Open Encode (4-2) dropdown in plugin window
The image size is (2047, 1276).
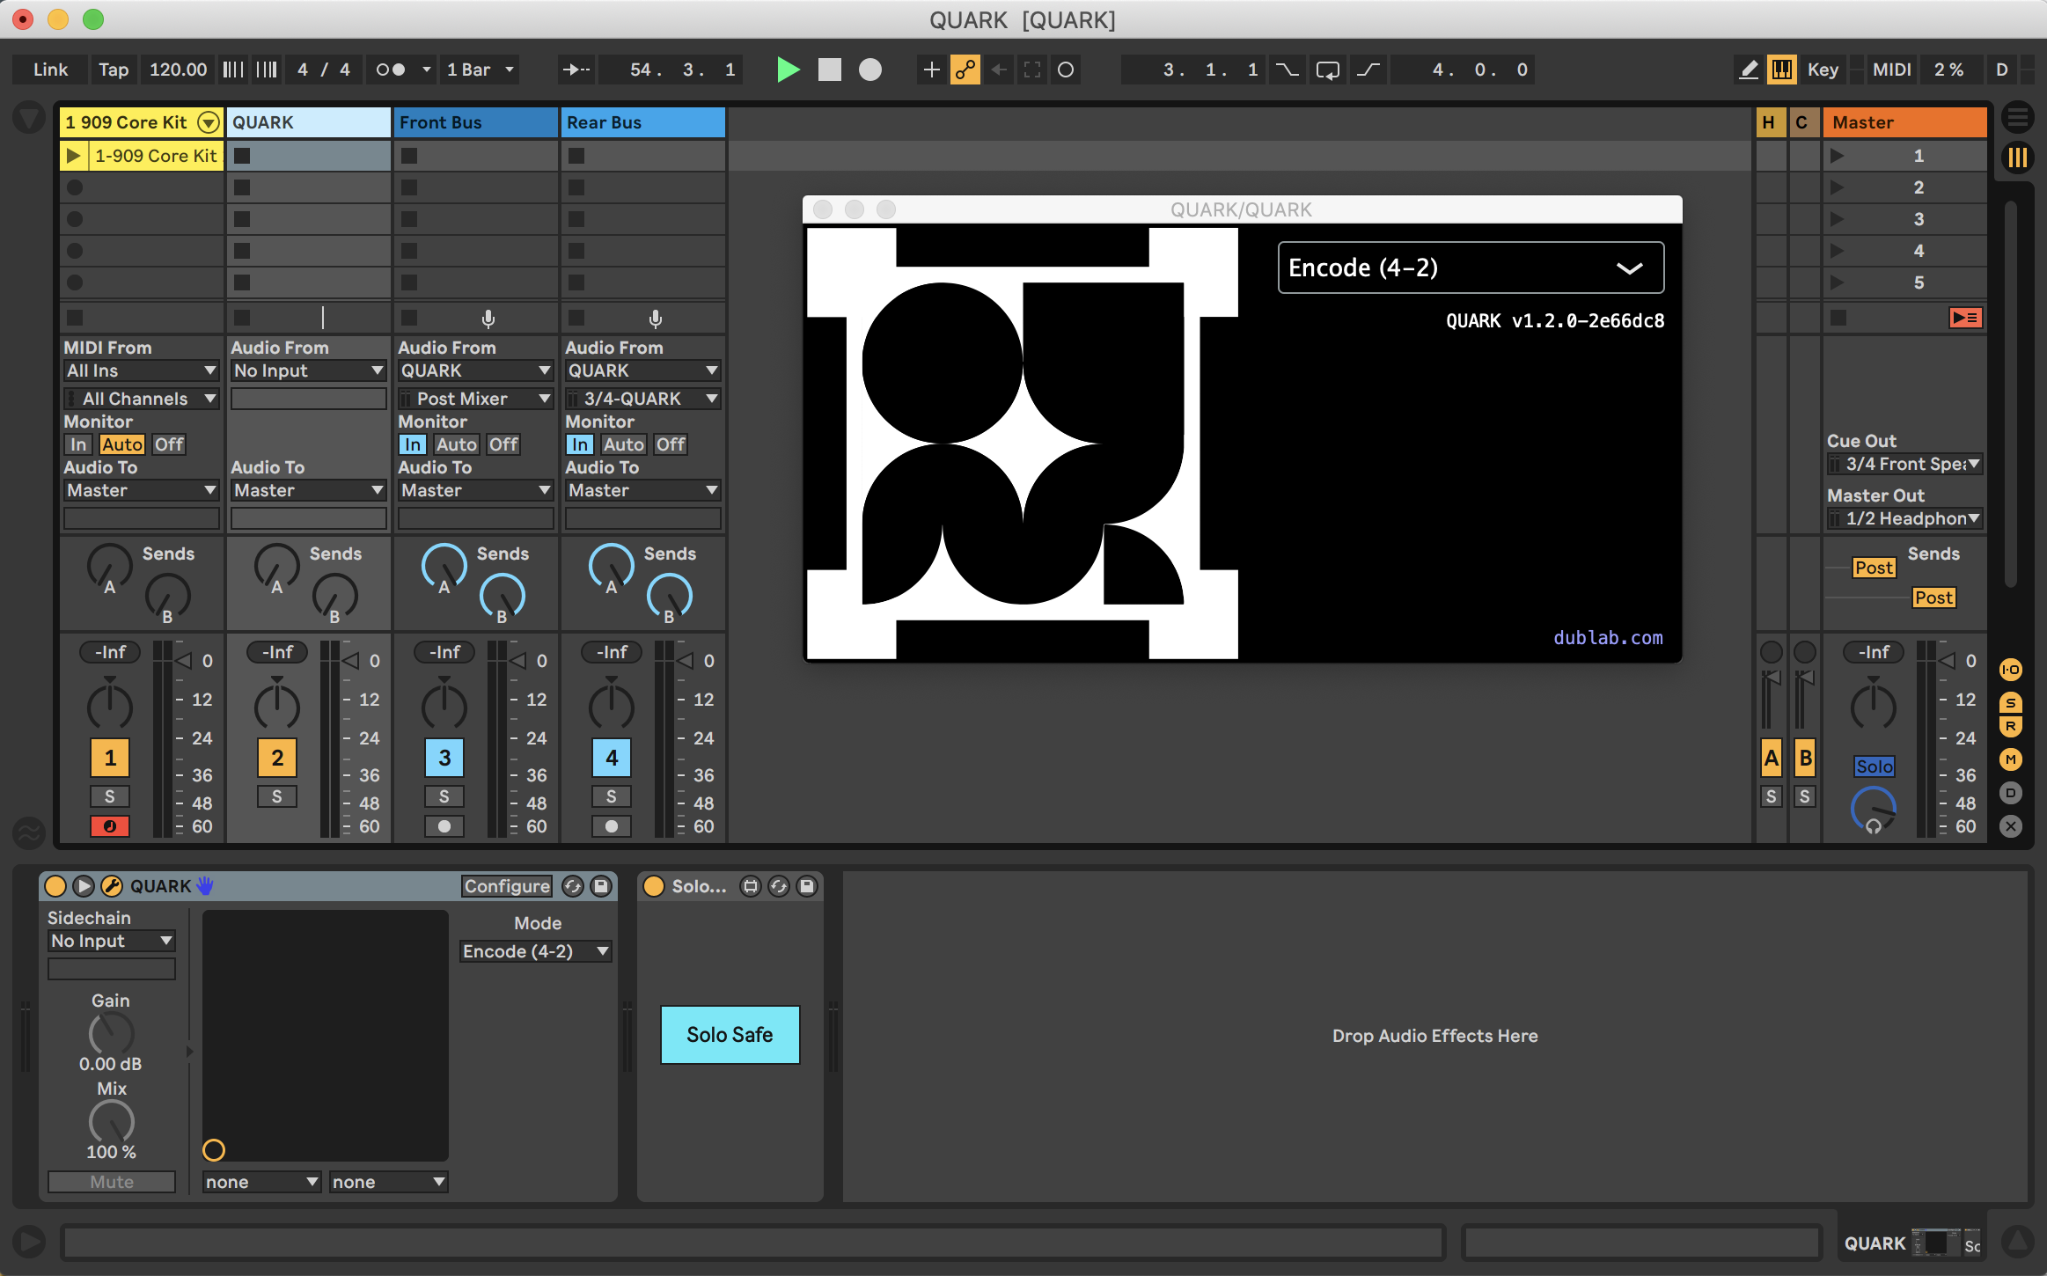pos(1470,268)
